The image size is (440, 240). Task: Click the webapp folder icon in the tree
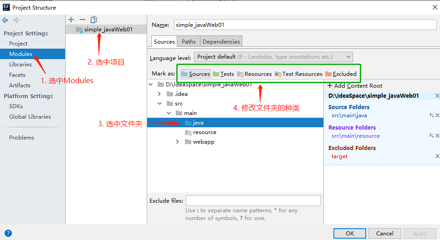(188, 142)
